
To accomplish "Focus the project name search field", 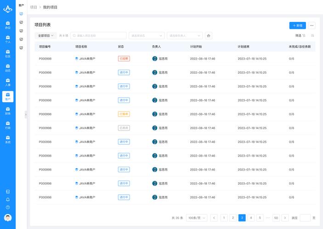I will coord(98,35).
